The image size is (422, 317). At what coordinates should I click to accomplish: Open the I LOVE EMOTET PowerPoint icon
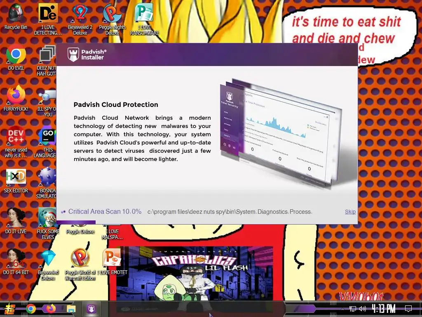[112, 262]
